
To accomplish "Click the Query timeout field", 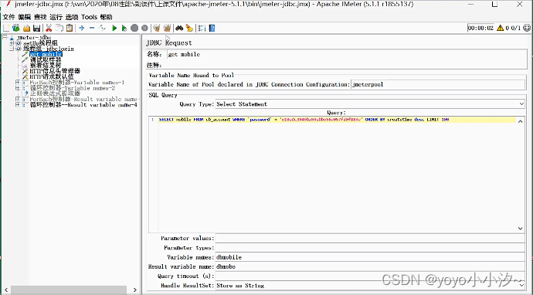I will pos(370,276).
